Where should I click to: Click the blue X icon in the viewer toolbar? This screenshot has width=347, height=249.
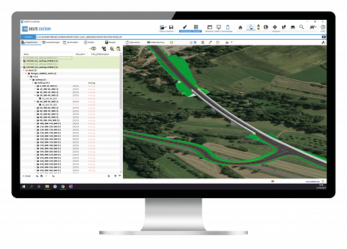[x=195, y=42]
